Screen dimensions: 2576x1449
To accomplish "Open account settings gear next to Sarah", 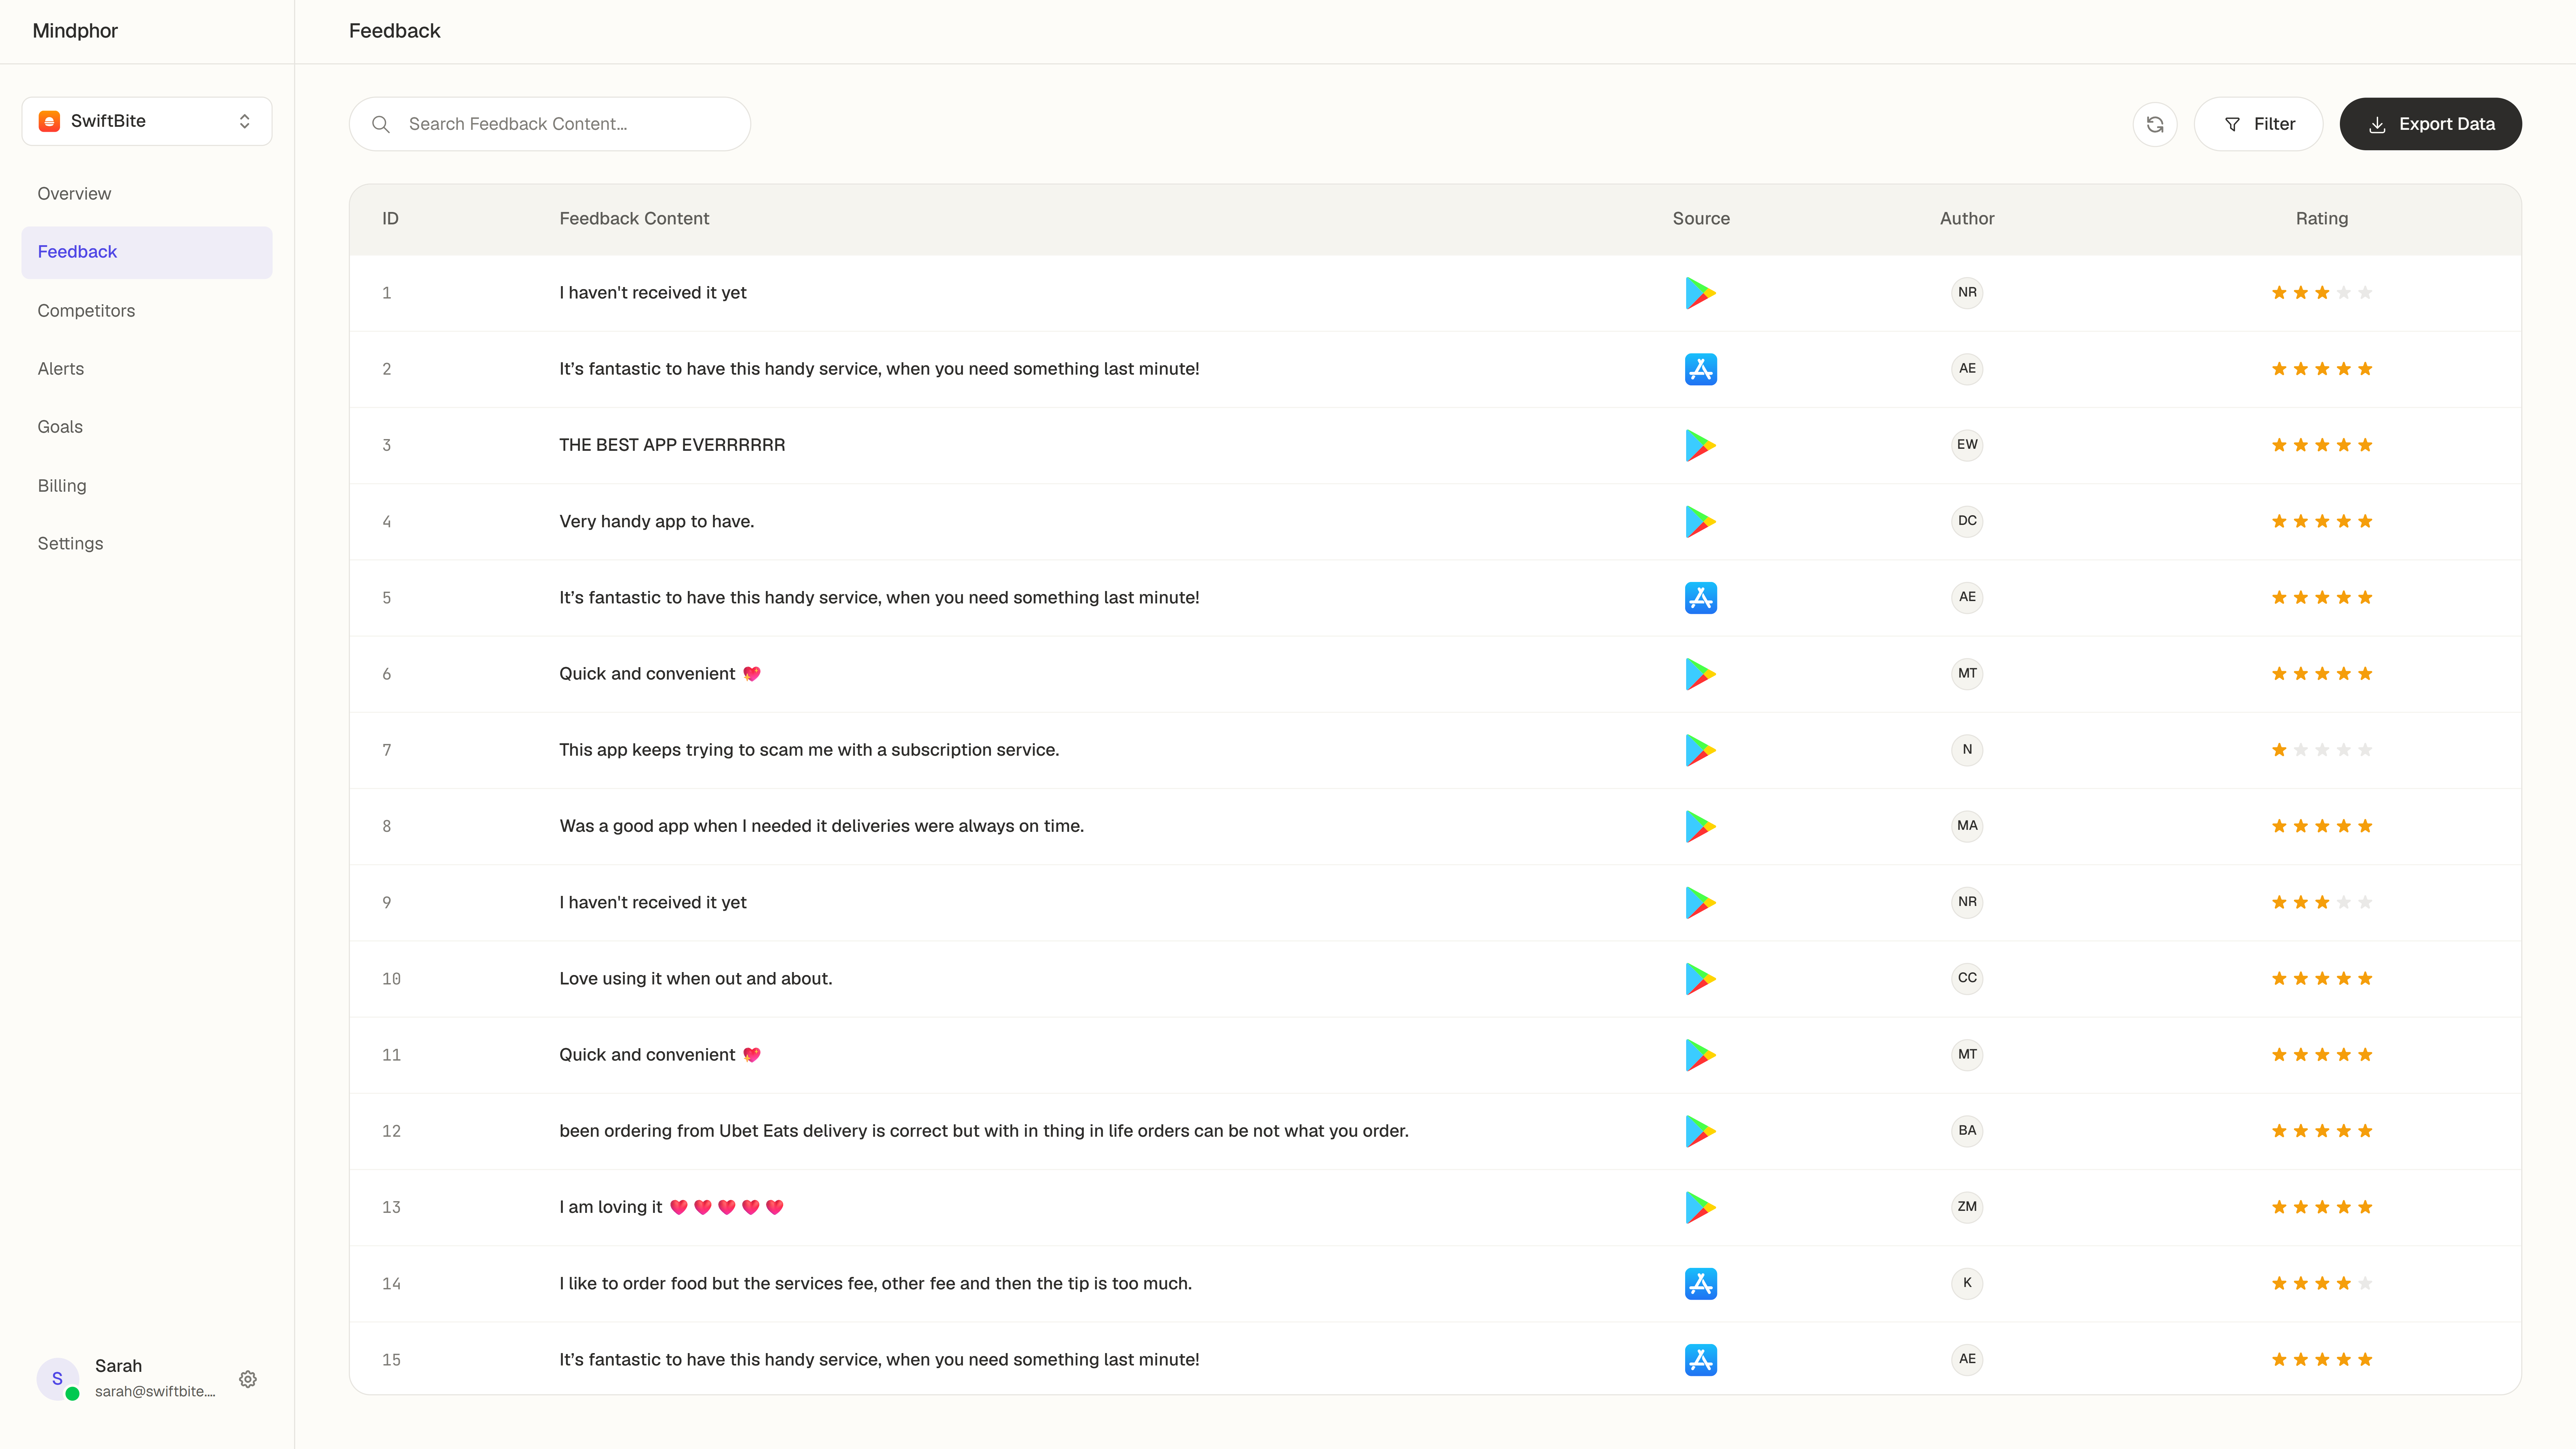I will click(248, 1379).
